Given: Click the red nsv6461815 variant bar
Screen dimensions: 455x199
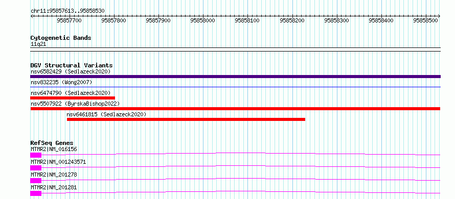Looking at the screenshot, I should [x=186, y=119].
